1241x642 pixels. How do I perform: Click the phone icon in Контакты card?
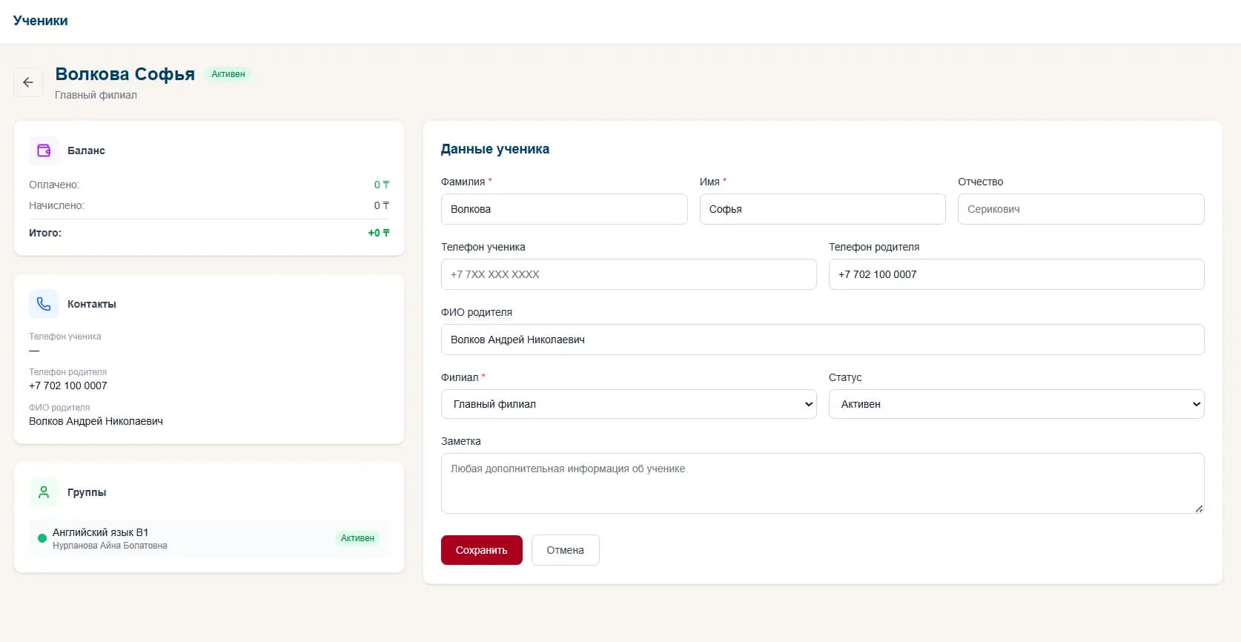[44, 304]
